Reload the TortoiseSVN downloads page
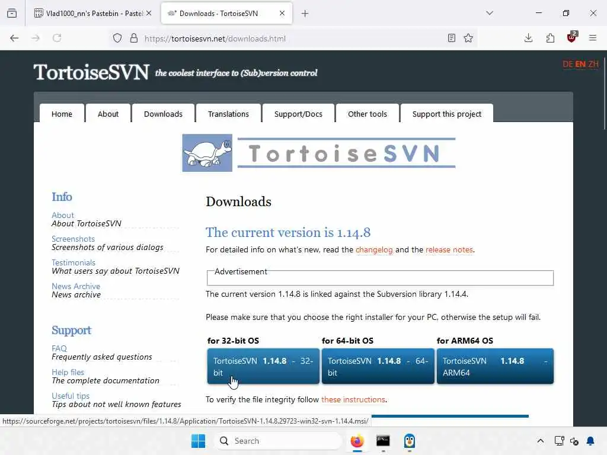 (57, 38)
